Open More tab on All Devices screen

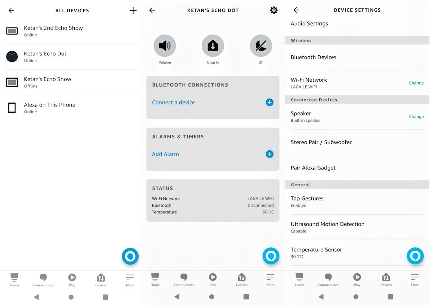pos(130,280)
